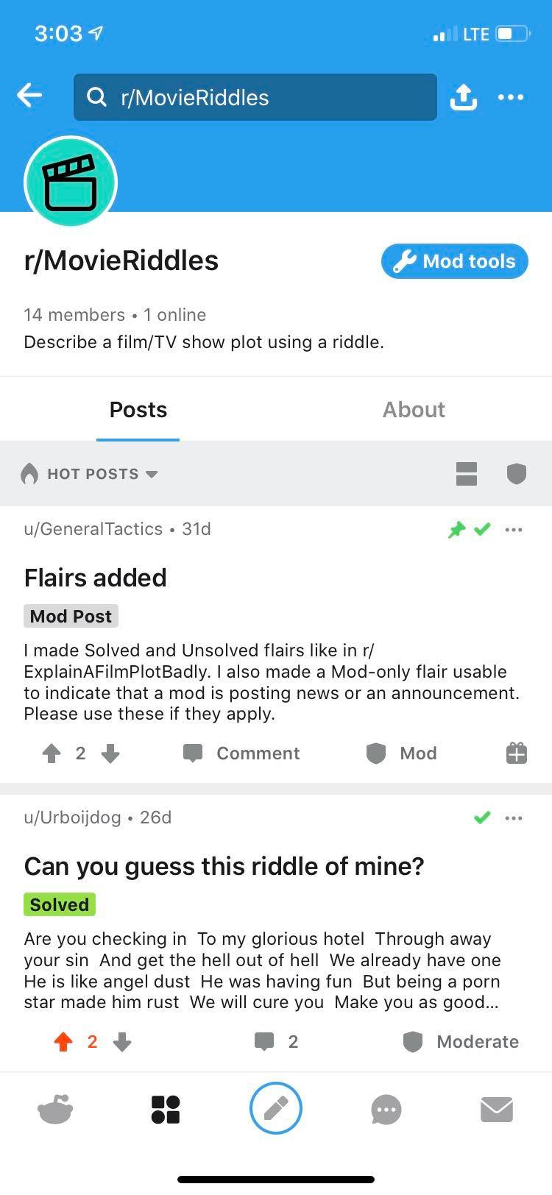Open the communities grid icon
Image resolution: width=552 pixels, height=1195 pixels.
tap(165, 1109)
